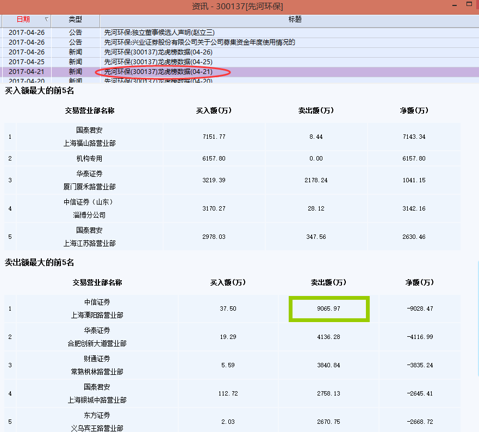The width and height of the screenshot is (479, 432).
Task: Click 国泰君安 上海福山路营业部 in buy table
Action: tap(89, 137)
